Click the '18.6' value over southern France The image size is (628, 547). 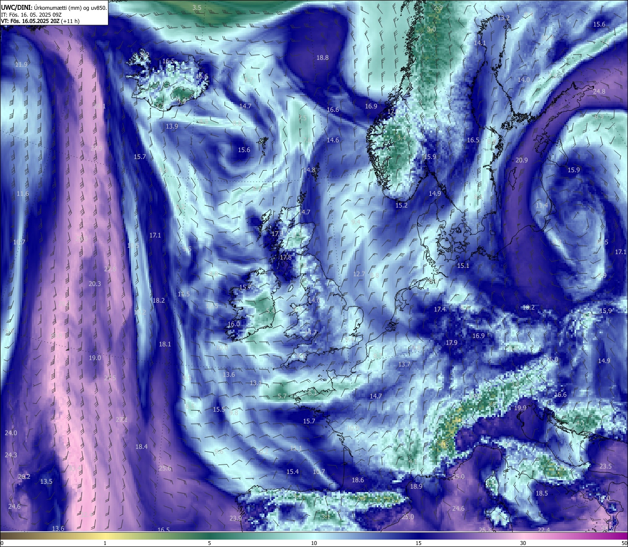pyautogui.click(x=358, y=480)
